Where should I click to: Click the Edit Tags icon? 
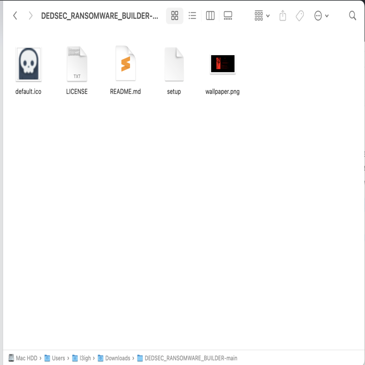[300, 16]
